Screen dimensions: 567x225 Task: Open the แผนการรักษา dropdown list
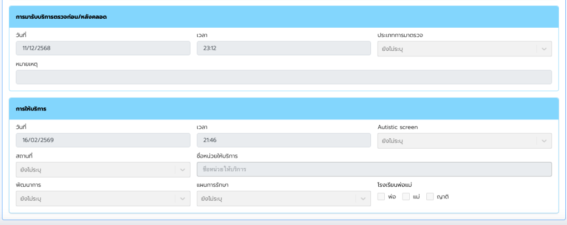coord(283,198)
